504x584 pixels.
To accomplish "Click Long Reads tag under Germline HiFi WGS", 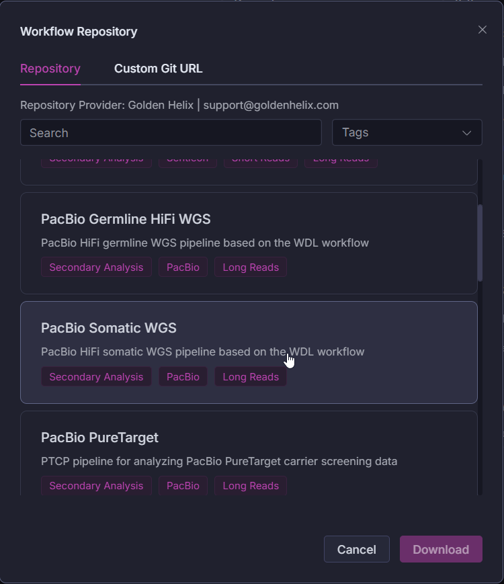I will (251, 267).
